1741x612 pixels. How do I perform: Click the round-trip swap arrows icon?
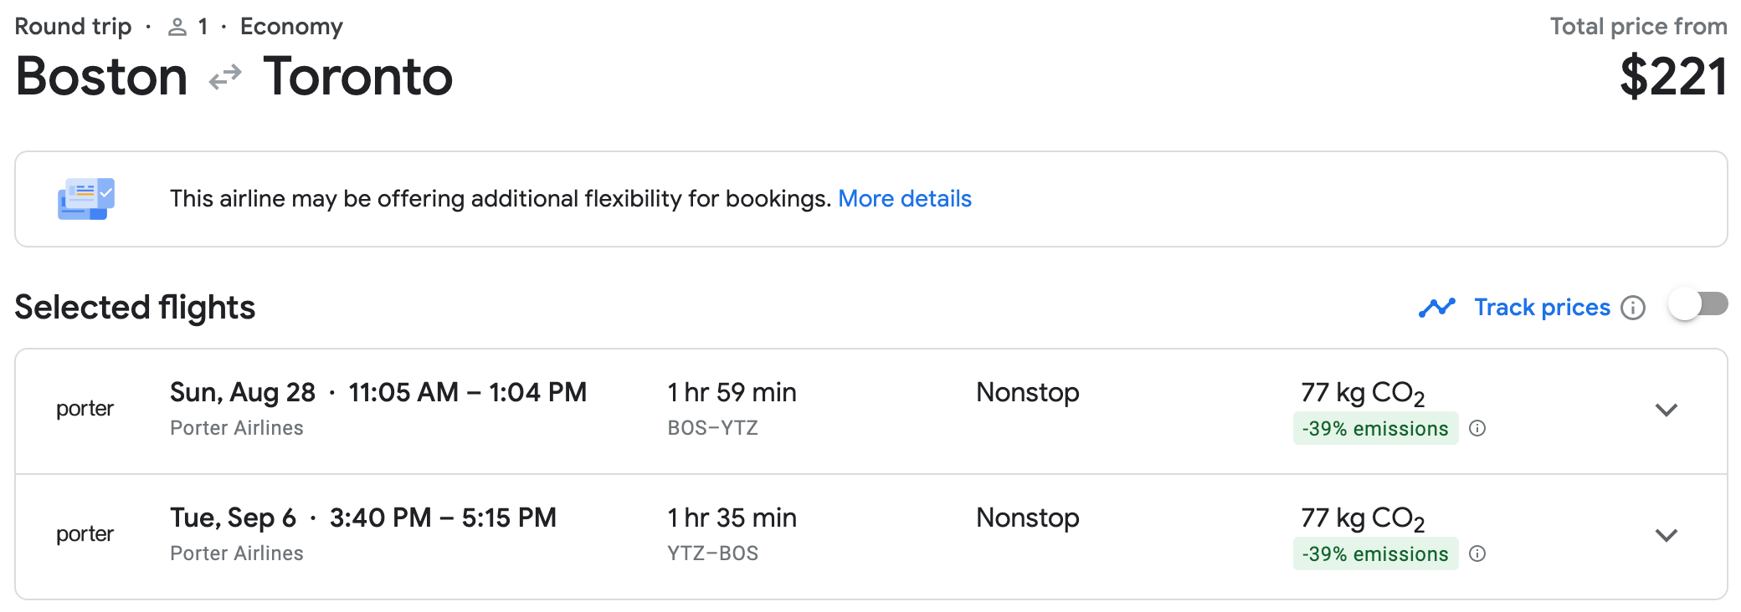click(x=225, y=78)
